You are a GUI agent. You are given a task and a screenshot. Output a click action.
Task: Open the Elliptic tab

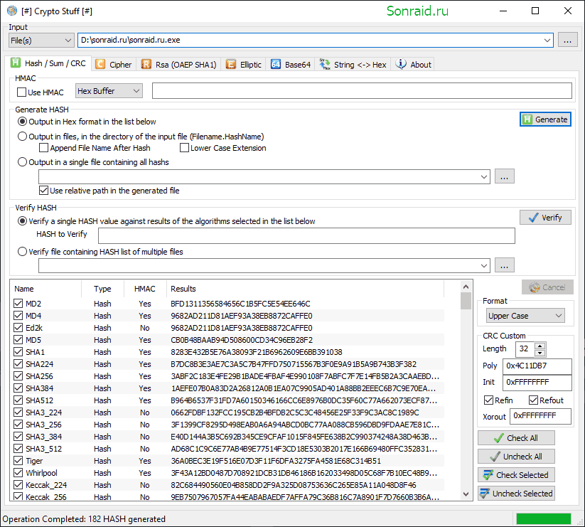pyautogui.click(x=244, y=65)
